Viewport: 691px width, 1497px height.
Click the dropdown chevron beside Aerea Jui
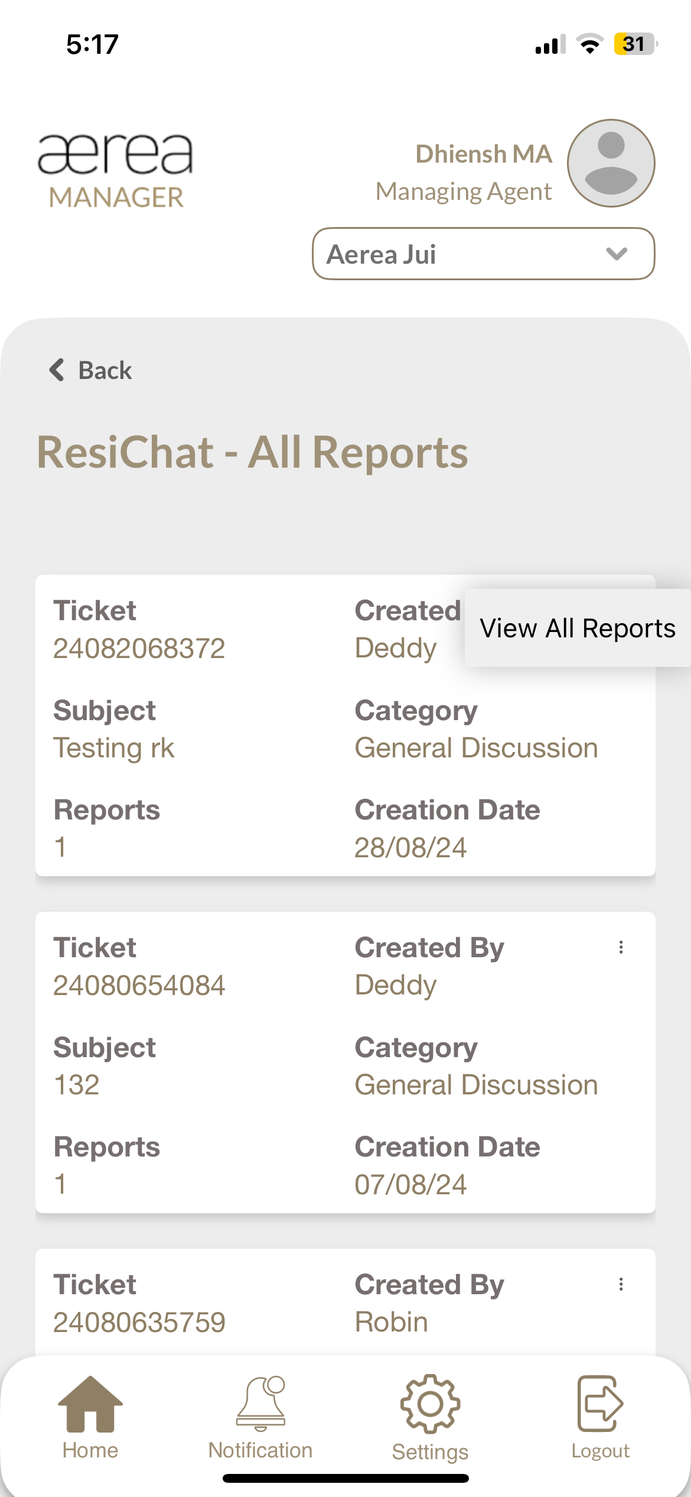click(x=617, y=254)
